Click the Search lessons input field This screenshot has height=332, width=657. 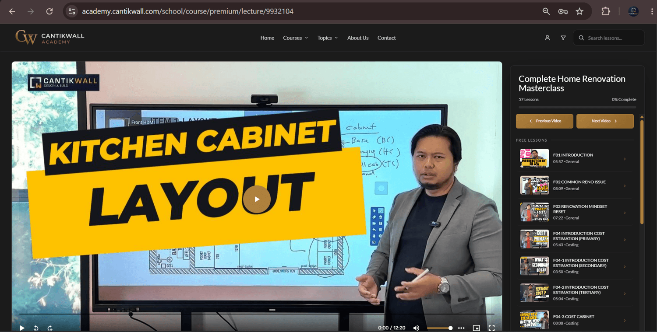pos(609,38)
